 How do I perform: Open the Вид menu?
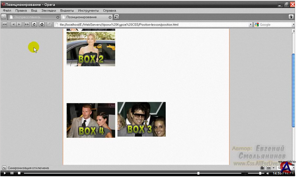(x=34, y=10)
